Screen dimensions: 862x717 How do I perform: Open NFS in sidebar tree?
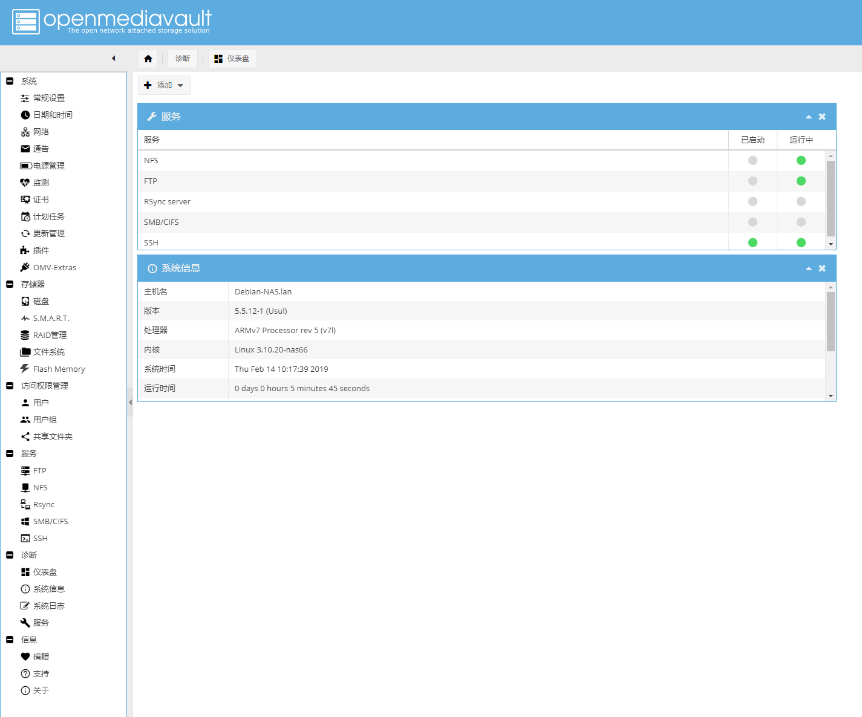[x=41, y=487]
